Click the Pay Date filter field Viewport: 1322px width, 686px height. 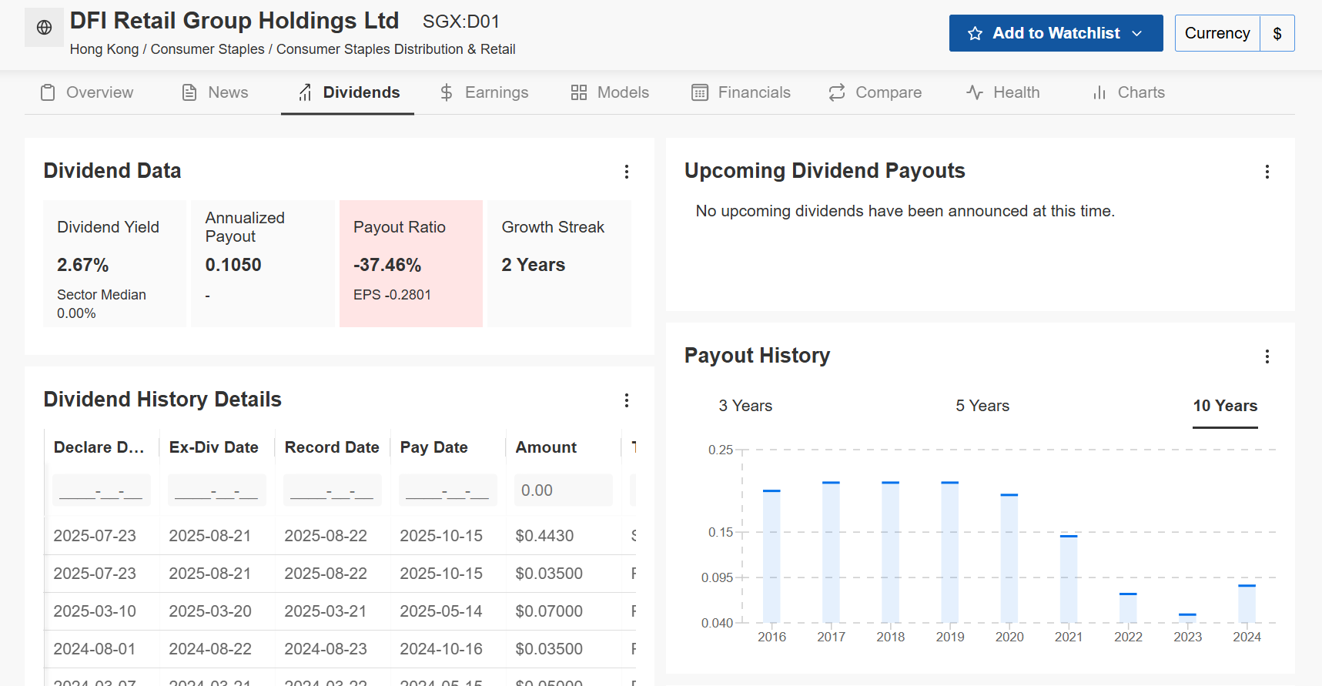pyautogui.click(x=448, y=490)
